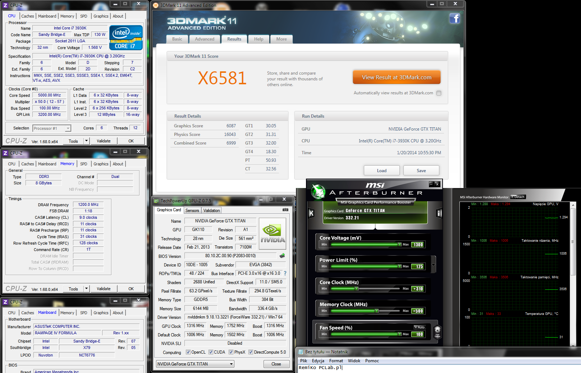Image resolution: width=581 pixels, height=373 pixels.
Task: Minimize the MSI Afterburner window
Action: 431,184
